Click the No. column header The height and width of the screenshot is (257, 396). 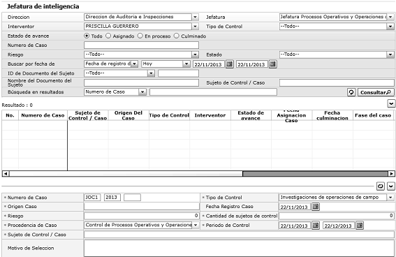coord(10,115)
